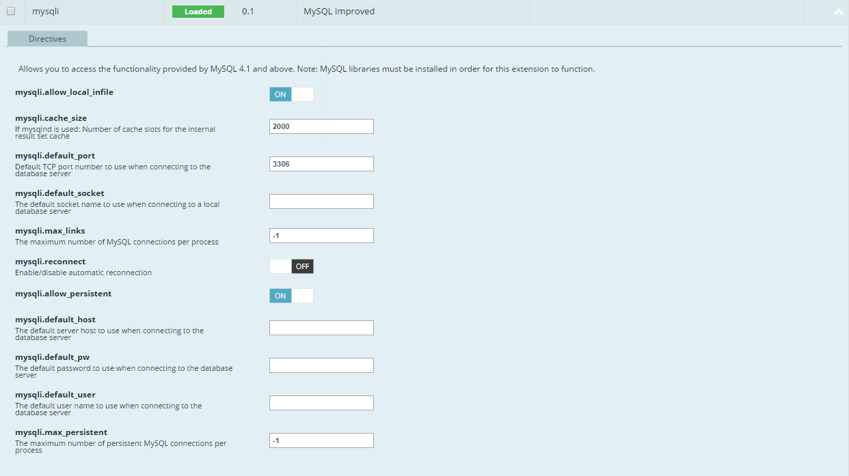The width and height of the screenshot is (849, 476).
Task: Focus the mysqli.default_pw password field
Action: [321, 365]
